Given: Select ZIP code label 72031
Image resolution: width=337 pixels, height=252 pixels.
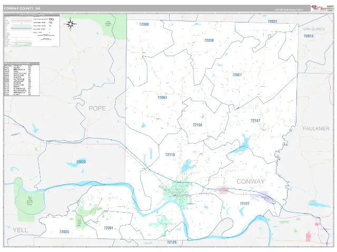Looking at the screenshot, I should click(273, 22).
